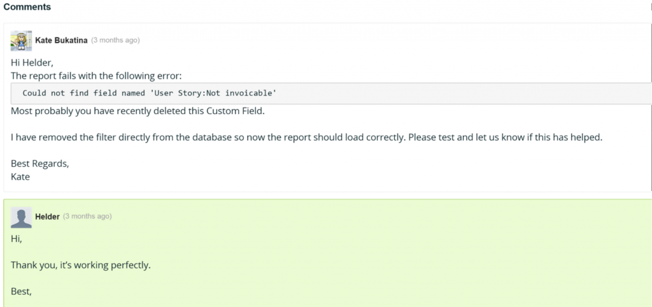
Task: Click the 'Most probably you have recently deleted' sentence
Action: (x=138, y=111)
